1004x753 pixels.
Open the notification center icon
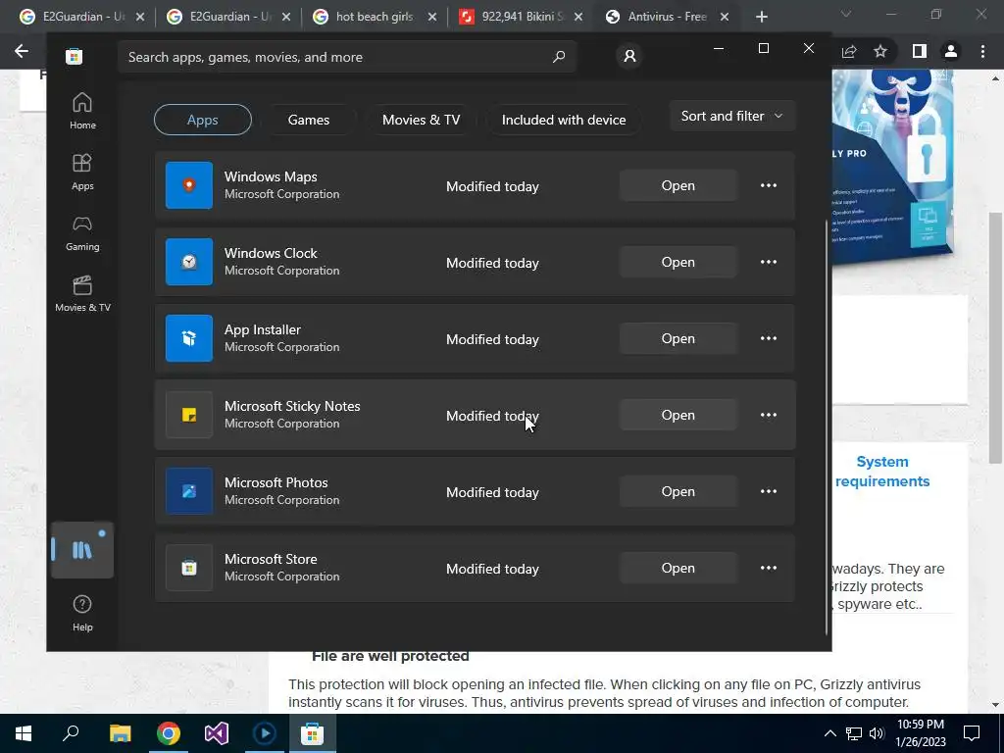(972, 733)
